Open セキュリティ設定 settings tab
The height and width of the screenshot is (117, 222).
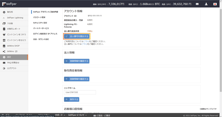tap(40, 23)
